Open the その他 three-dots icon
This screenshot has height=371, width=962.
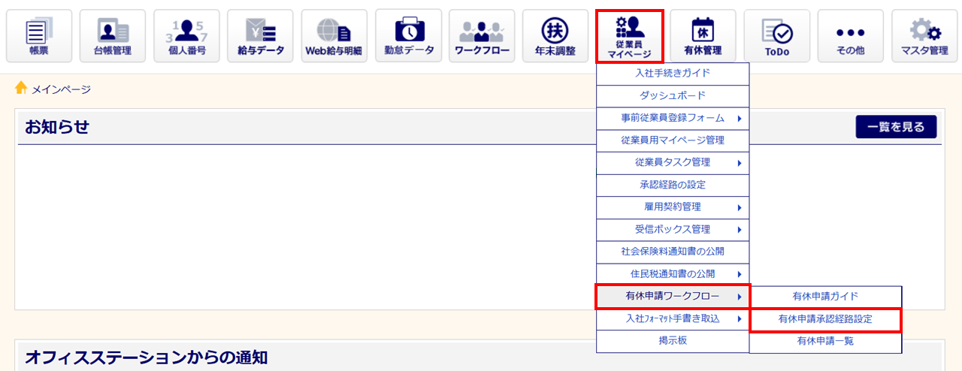tap(851, 36)
